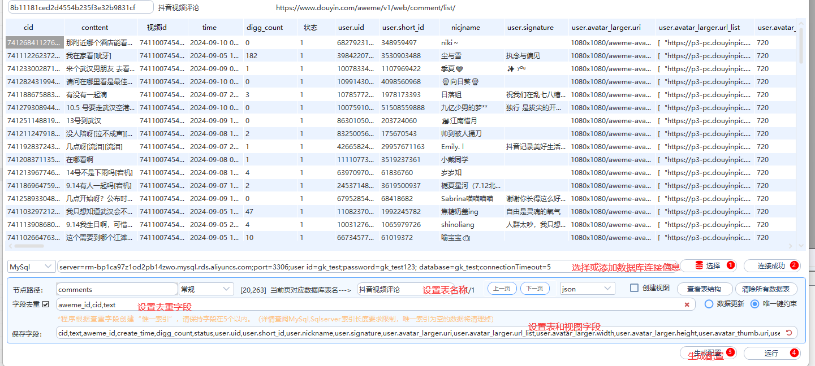Open the MySql database type dropdown
The width and height of the screenshot is (815, 366).
pos(32,266)
